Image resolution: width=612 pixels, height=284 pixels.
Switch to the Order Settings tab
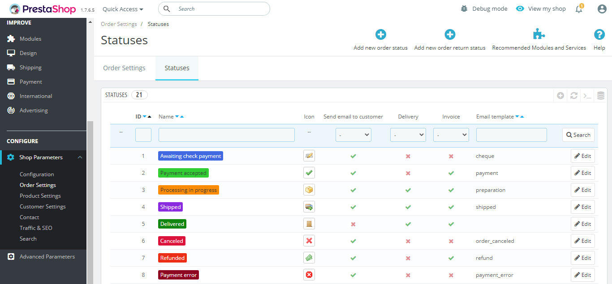(x=125, y=68)
